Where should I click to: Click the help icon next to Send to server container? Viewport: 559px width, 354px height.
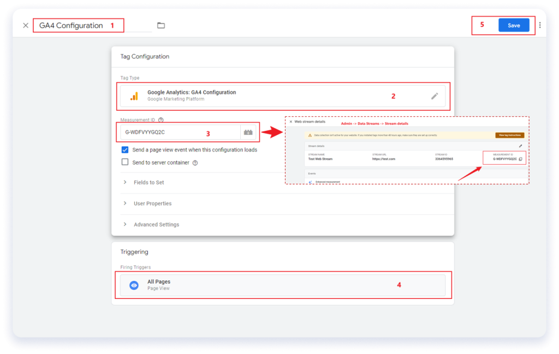click(x=195, y=163)
